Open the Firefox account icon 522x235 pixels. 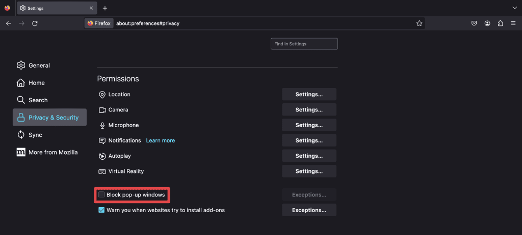coord(487,23)
